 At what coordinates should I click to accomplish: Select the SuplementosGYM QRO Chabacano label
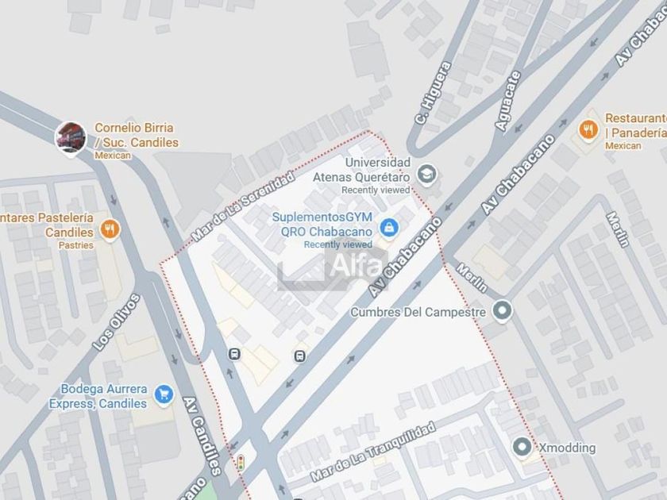(x=322, y=224)
